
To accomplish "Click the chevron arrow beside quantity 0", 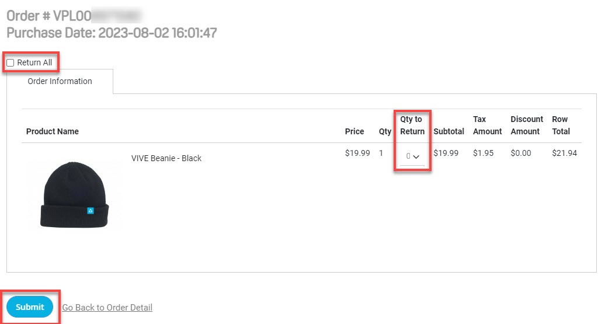I will (x=416, y=156).
